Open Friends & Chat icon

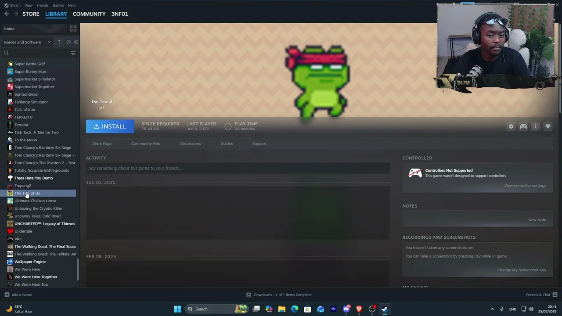point(555,295)
